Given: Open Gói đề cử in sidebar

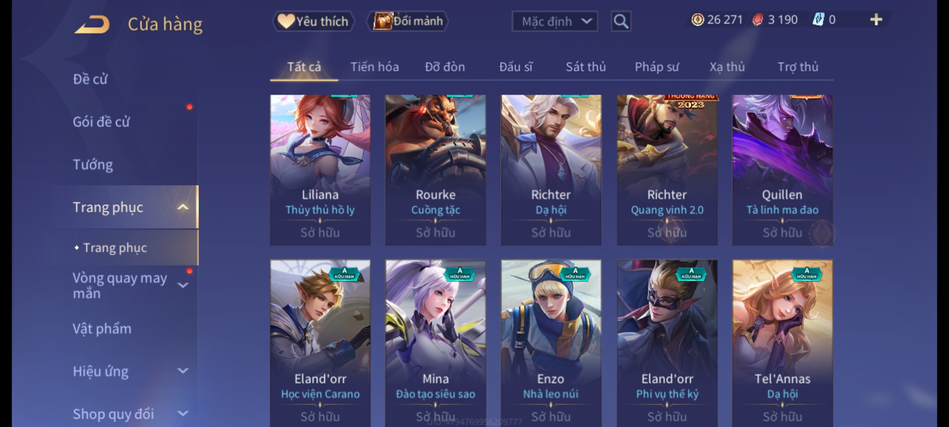Looking at the screenshot, I should [x=101, y=122].
